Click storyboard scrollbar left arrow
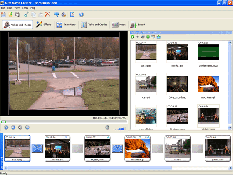233x175 pixels. coord(5,168)
